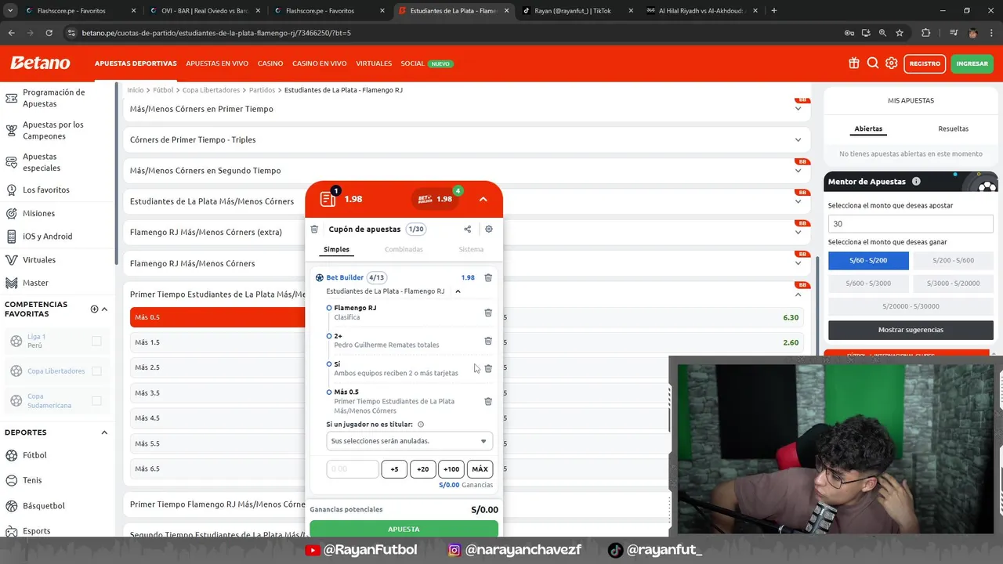Go to Casino menu item
Screen dimensions: 1003x564
pyautogui.click(x=270, y=63)
